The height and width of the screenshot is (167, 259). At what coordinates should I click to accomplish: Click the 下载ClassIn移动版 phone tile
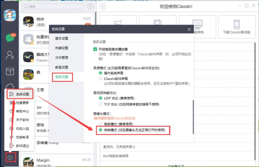[237, 27]
